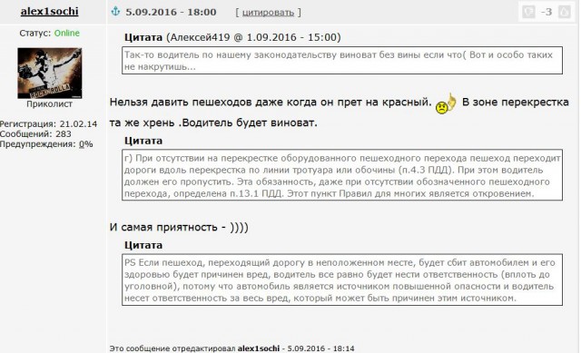The height and width of the screenshot is (353, 581).
Task: Click the green Online status text
Action: (66, 33)
